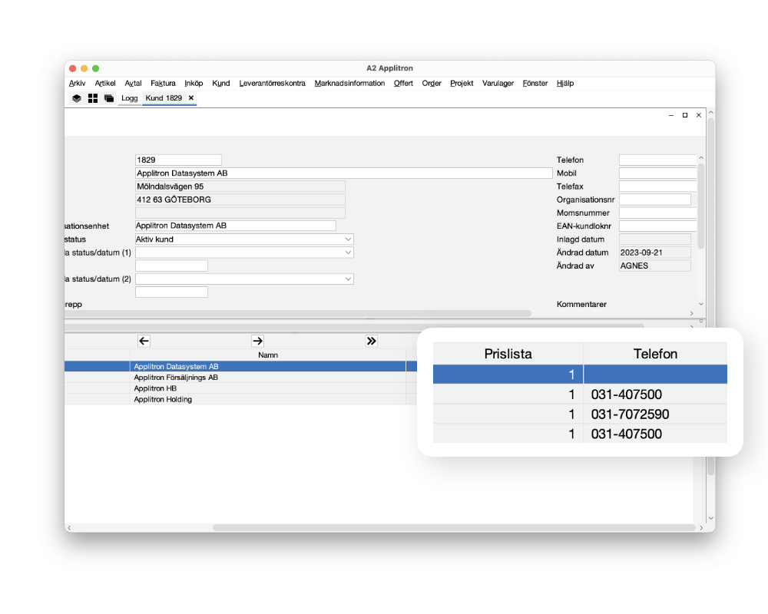Open the Aktiv kund status dropdown
This screenshot has height=614, width=768.
pyautogui.click(x=348, y=239)
